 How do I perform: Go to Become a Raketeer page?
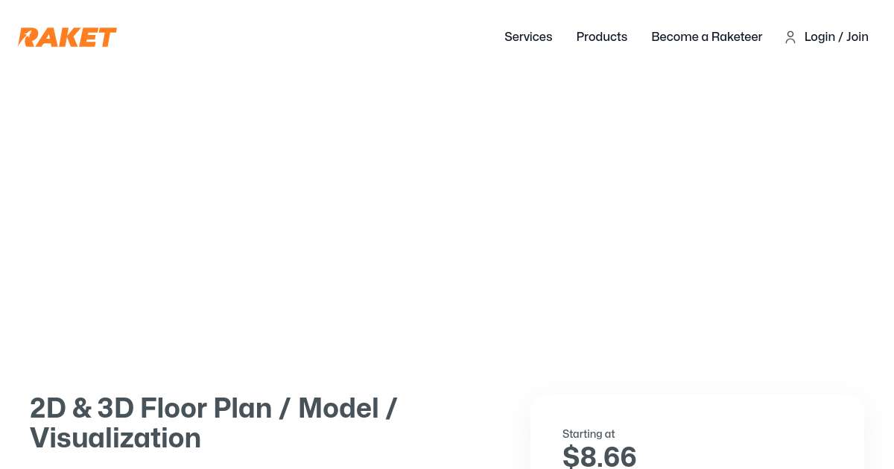click(706, 36)
